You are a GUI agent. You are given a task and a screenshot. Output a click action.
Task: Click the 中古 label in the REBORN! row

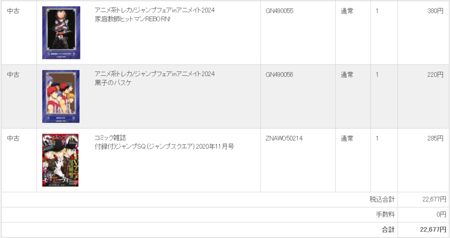(x=13, y=11)
